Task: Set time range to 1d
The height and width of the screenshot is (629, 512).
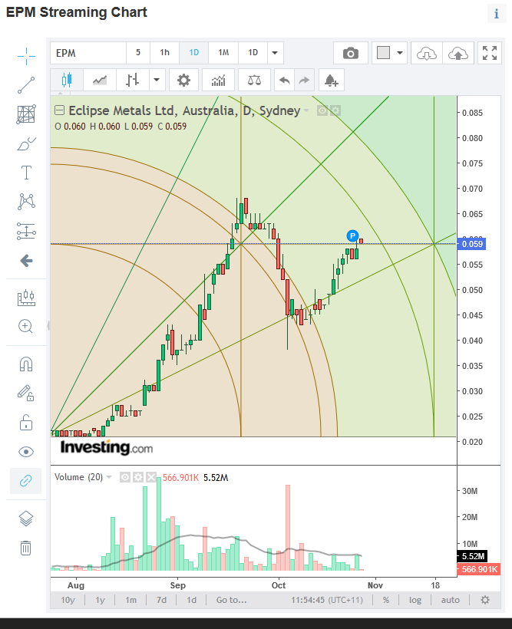Action: tap(192, 600)
